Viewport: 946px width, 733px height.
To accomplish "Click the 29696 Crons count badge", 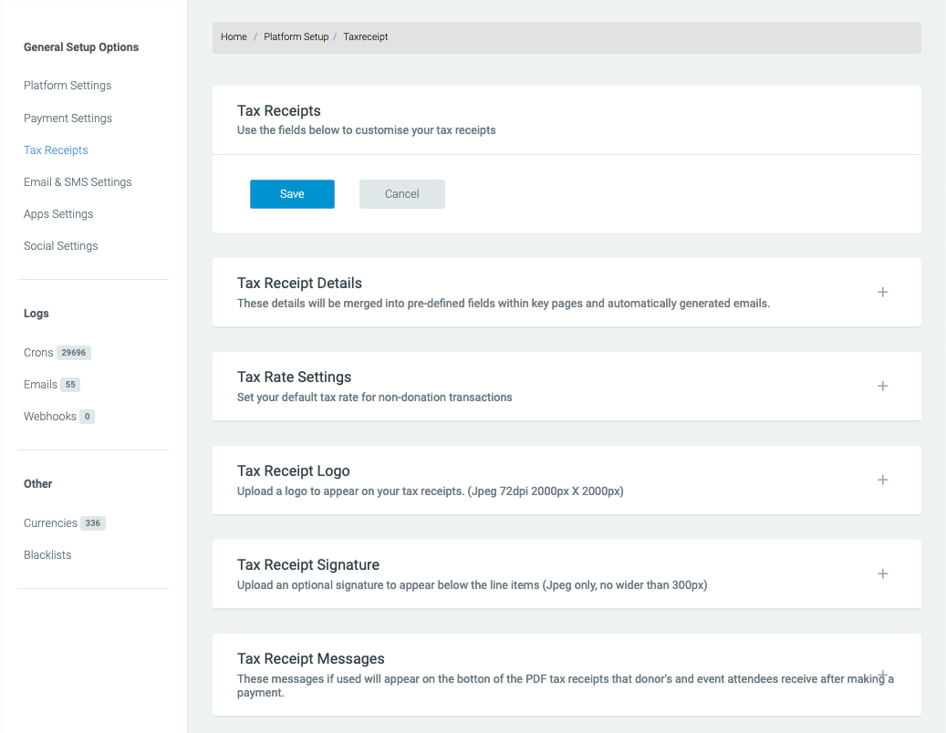I will click(x=74, y=353).
